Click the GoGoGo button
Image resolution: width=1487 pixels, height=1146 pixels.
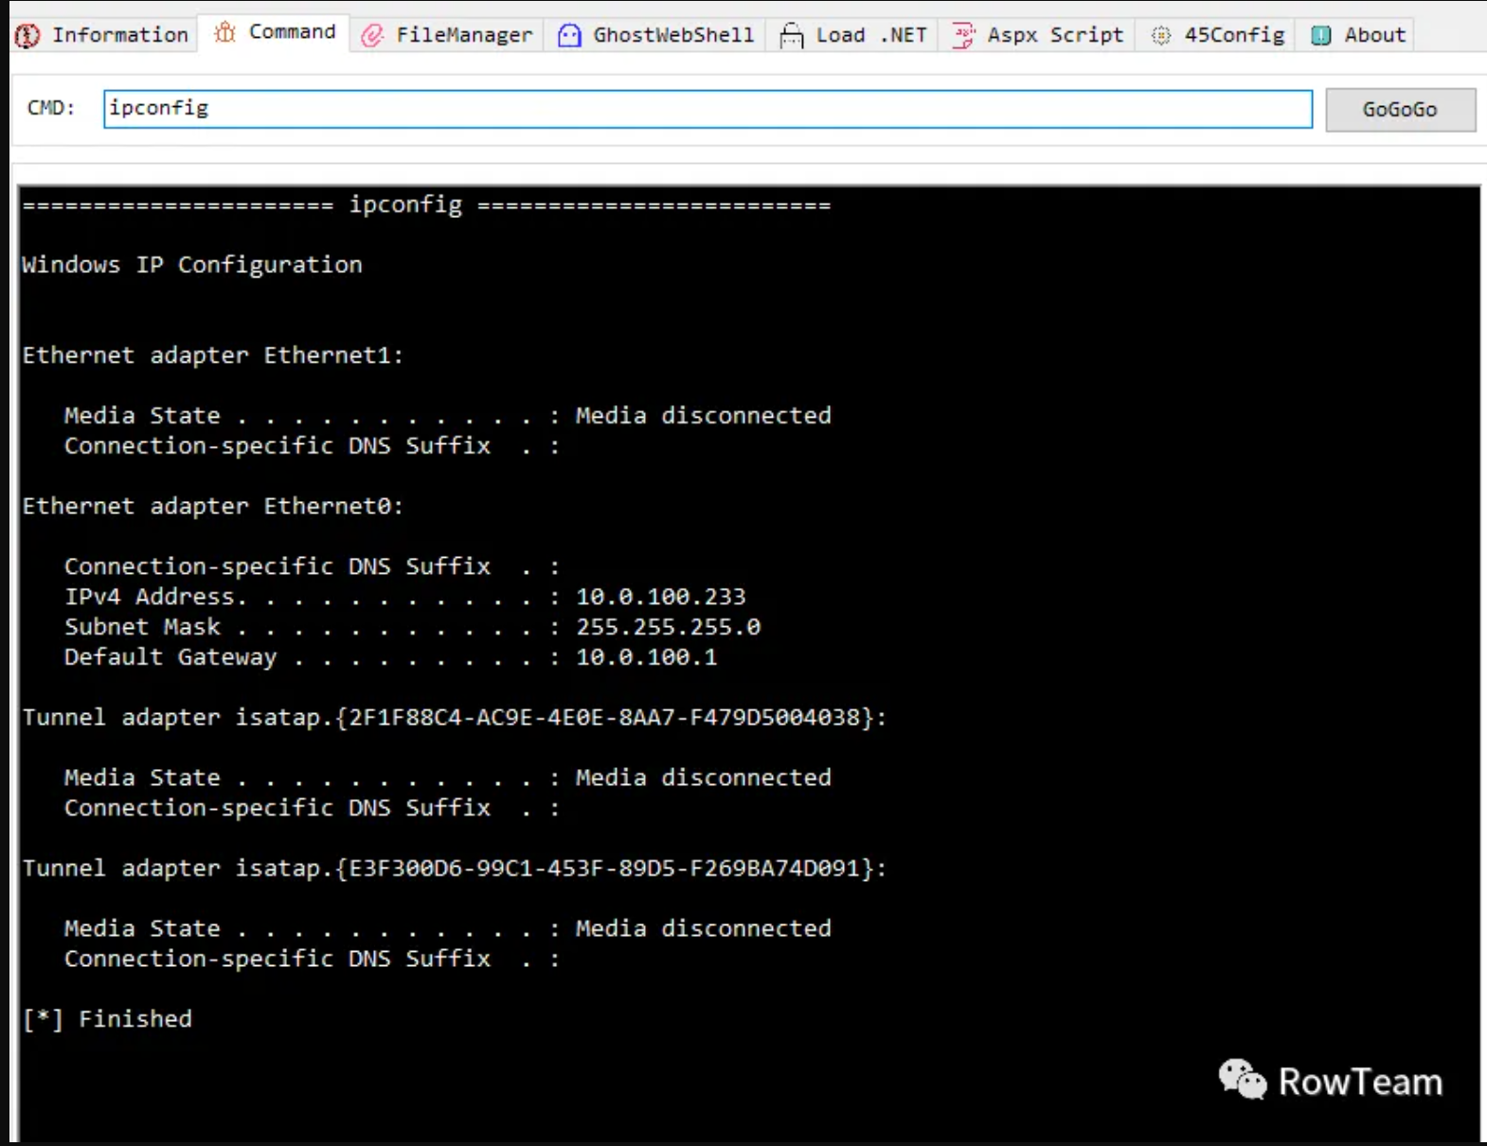coord(1400,110)
